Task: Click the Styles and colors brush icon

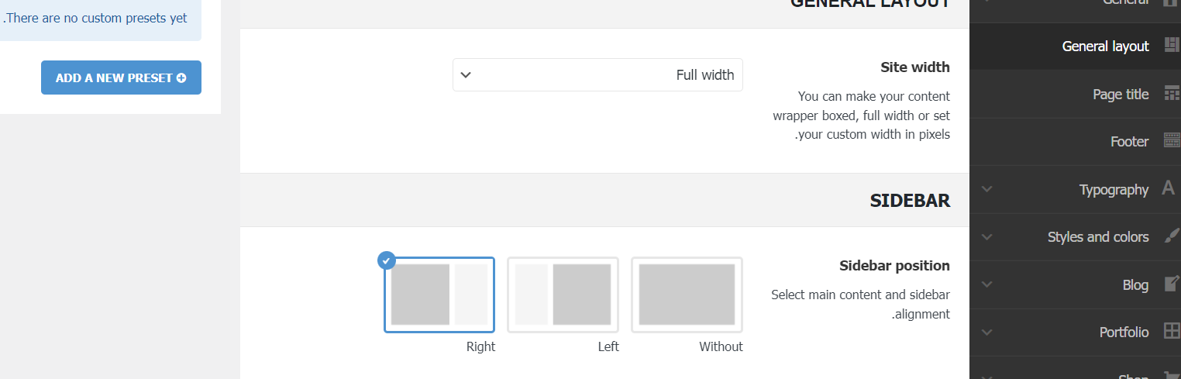Action: pos(1171,236)
